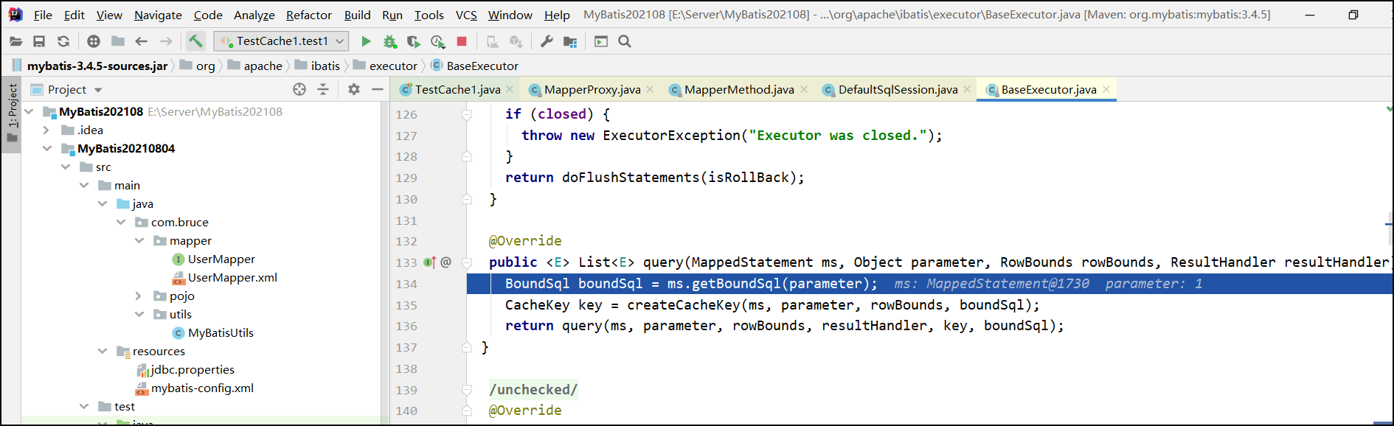Click the Forward navigation arrow
Viewport: 1394px width, 426px height.
click(x=166, y=42)
